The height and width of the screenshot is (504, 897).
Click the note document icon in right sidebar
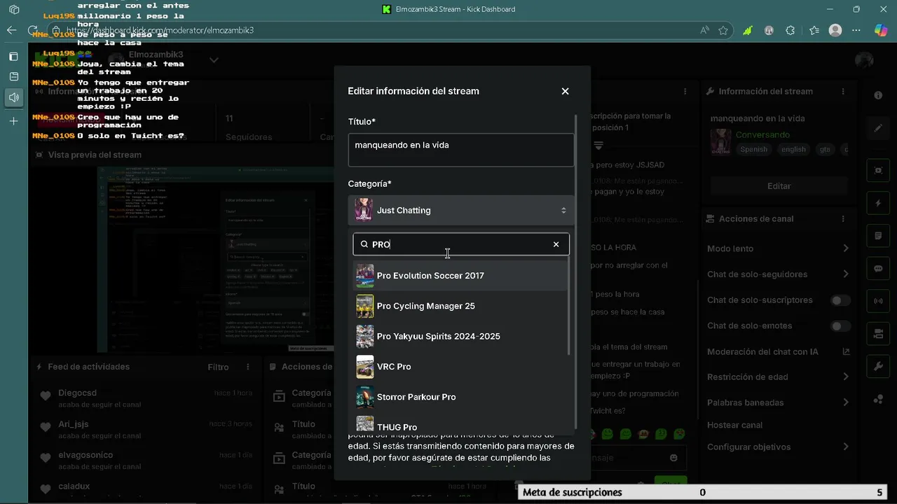(878, 236)
